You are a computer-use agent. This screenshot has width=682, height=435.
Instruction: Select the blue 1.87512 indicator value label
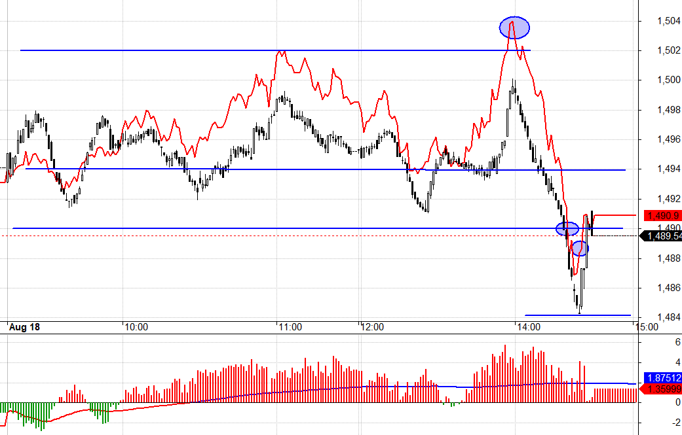click(662, 378)
